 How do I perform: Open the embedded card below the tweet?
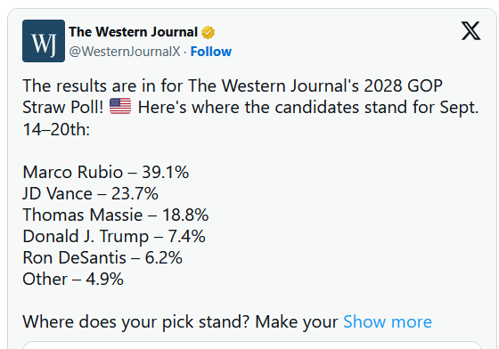pos(252,345)
